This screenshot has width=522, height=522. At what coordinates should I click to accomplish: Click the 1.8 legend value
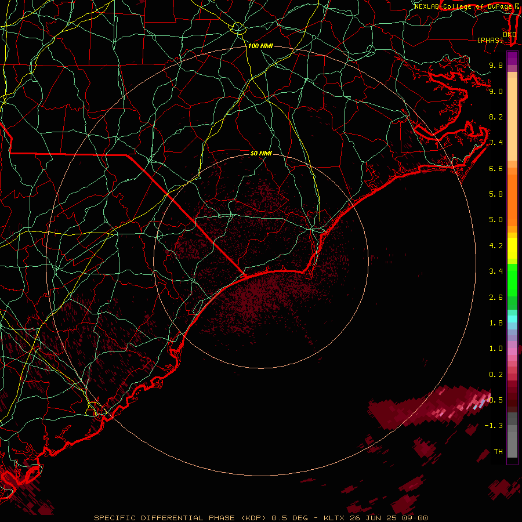(x=496, y=322)
